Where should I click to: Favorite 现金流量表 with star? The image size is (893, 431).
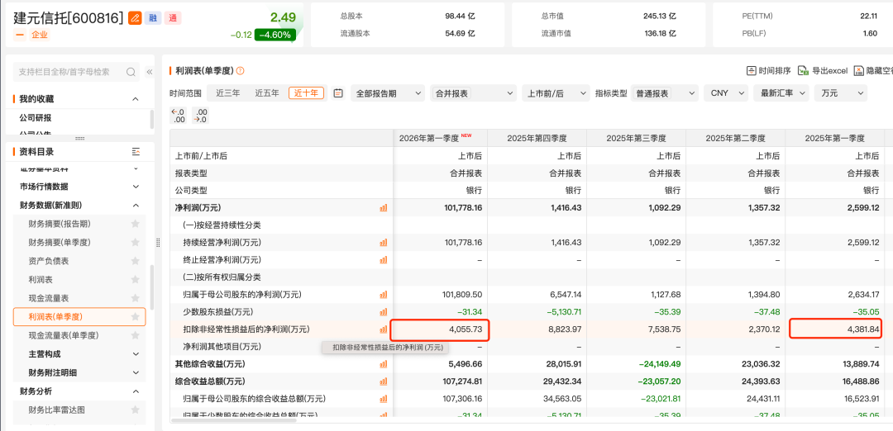point(135,298)
